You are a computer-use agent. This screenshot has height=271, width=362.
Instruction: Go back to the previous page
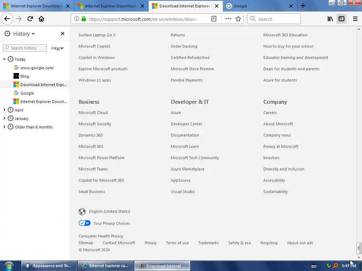7,19
